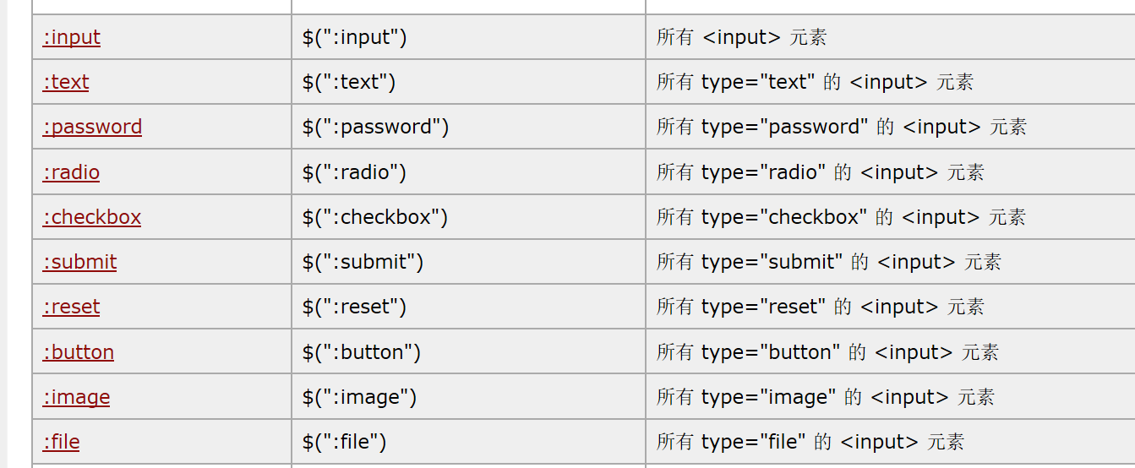Click the :file selector link
Screen dimensions: 1135x468
(x=61, y=442)
